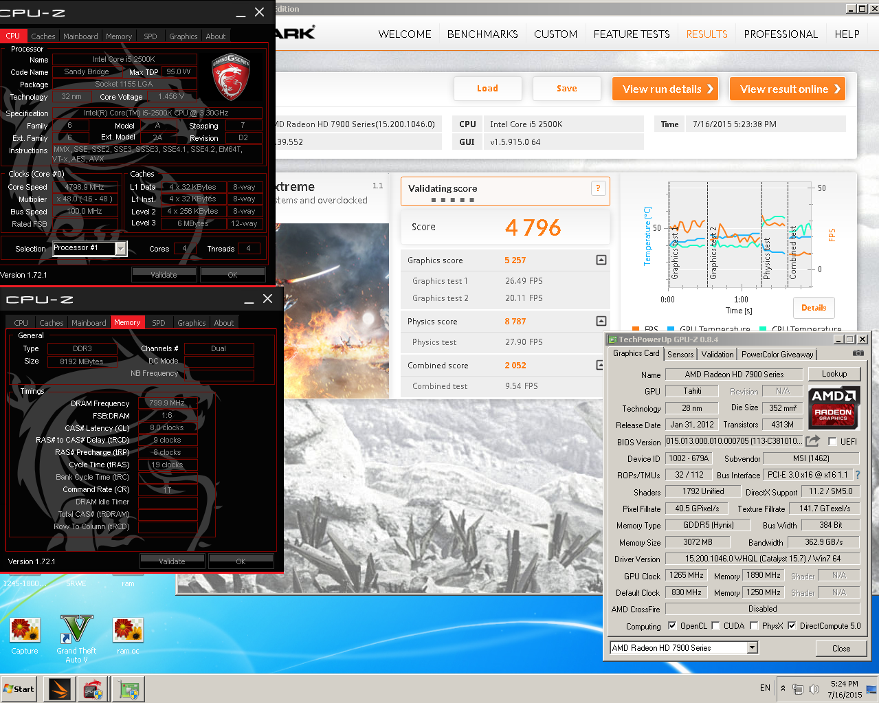The image size is (879, 703).
Task: Select the ram oc desktop image icon
Action: click(128, 635)
